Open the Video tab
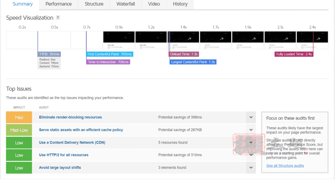Image resolution: width=335 pixels, height=180 pixels. (154, 4)
